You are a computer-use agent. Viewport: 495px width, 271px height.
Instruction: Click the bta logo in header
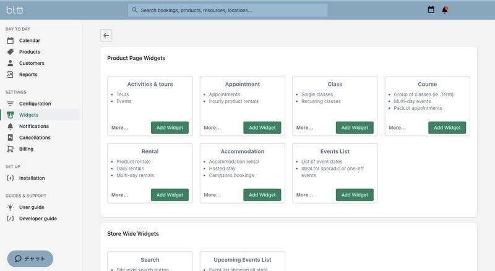click(x=14, y=10)
